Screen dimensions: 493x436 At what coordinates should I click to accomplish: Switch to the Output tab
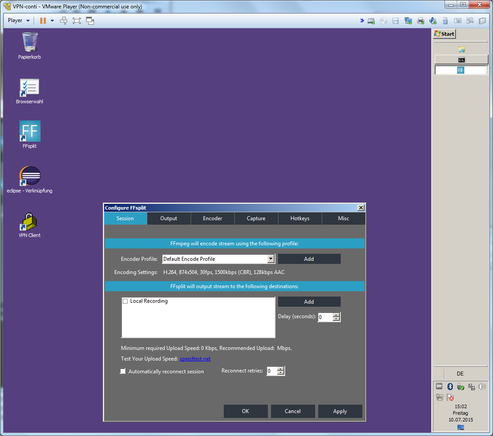[x=169, y=218]
